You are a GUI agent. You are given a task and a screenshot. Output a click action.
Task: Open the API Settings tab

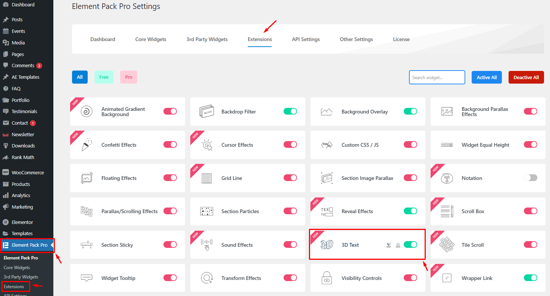pyautogui.click(x=306, y=39)
